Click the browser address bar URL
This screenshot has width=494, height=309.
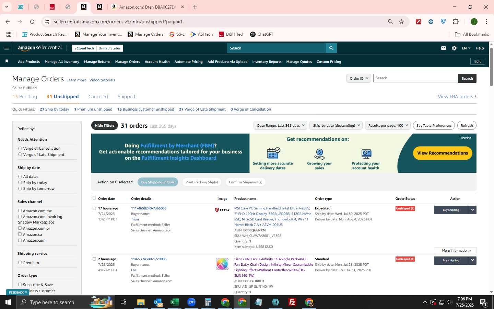click(118, 22)
